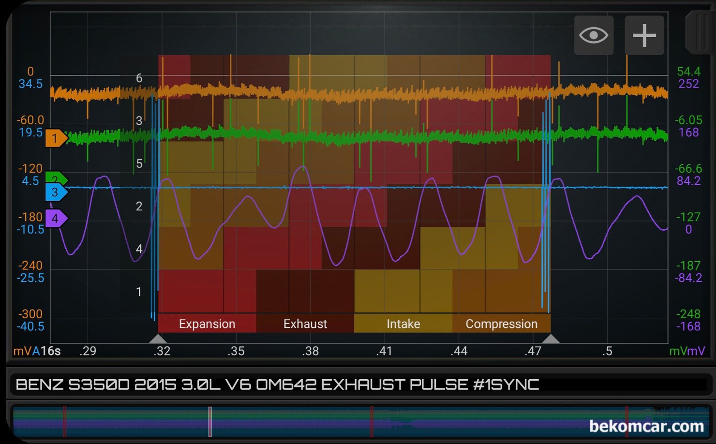
Task: Click the 16s time base label
Action: click(x=50, y=351)
